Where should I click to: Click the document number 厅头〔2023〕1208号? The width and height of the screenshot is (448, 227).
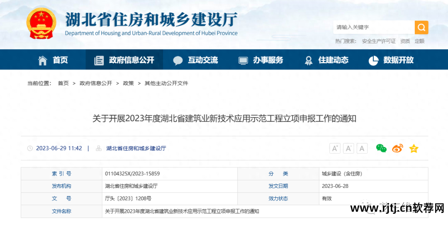(x=128, y=199)
